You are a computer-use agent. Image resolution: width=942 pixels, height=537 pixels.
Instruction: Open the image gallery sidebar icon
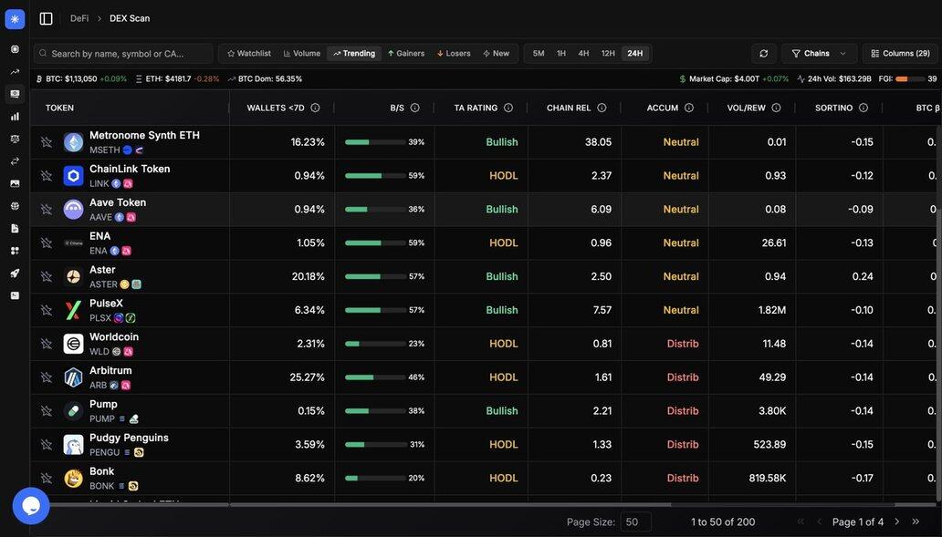(x=15, y=183)
